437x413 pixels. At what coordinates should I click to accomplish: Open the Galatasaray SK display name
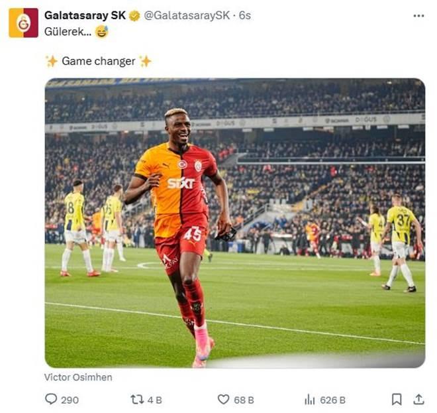click(85, 15)
